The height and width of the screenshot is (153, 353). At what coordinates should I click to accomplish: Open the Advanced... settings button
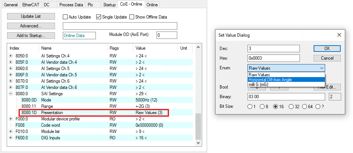click(x=31, y=26)
